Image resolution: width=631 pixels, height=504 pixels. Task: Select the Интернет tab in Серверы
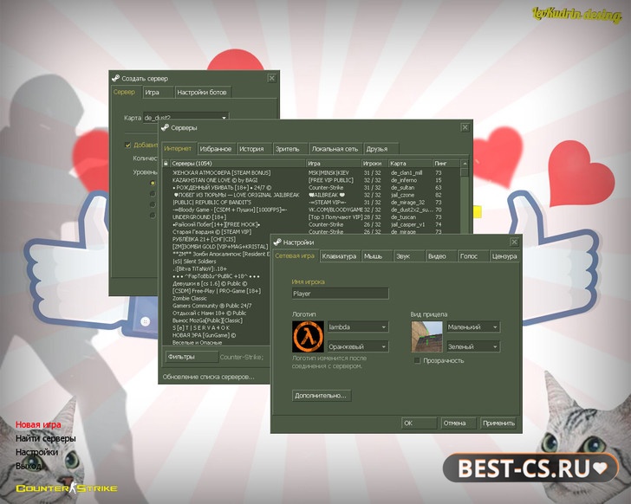click(x=178, y=148)
